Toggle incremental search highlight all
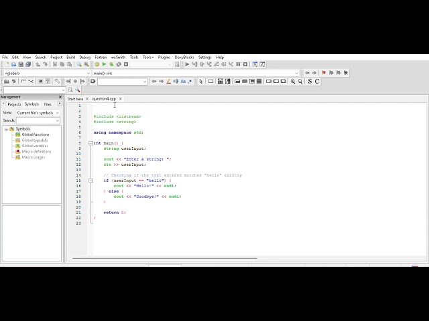The image size is (429, 321). coord(168,82)
